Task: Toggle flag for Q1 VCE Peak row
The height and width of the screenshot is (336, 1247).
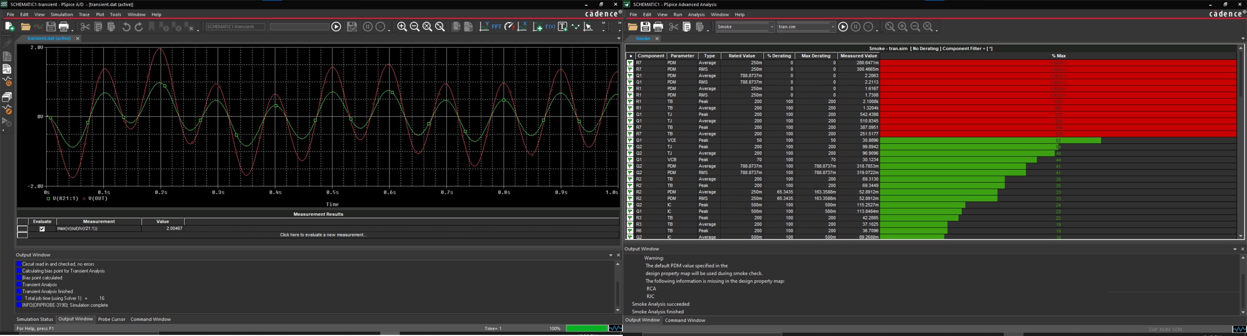Action: [x=630, y=141]
